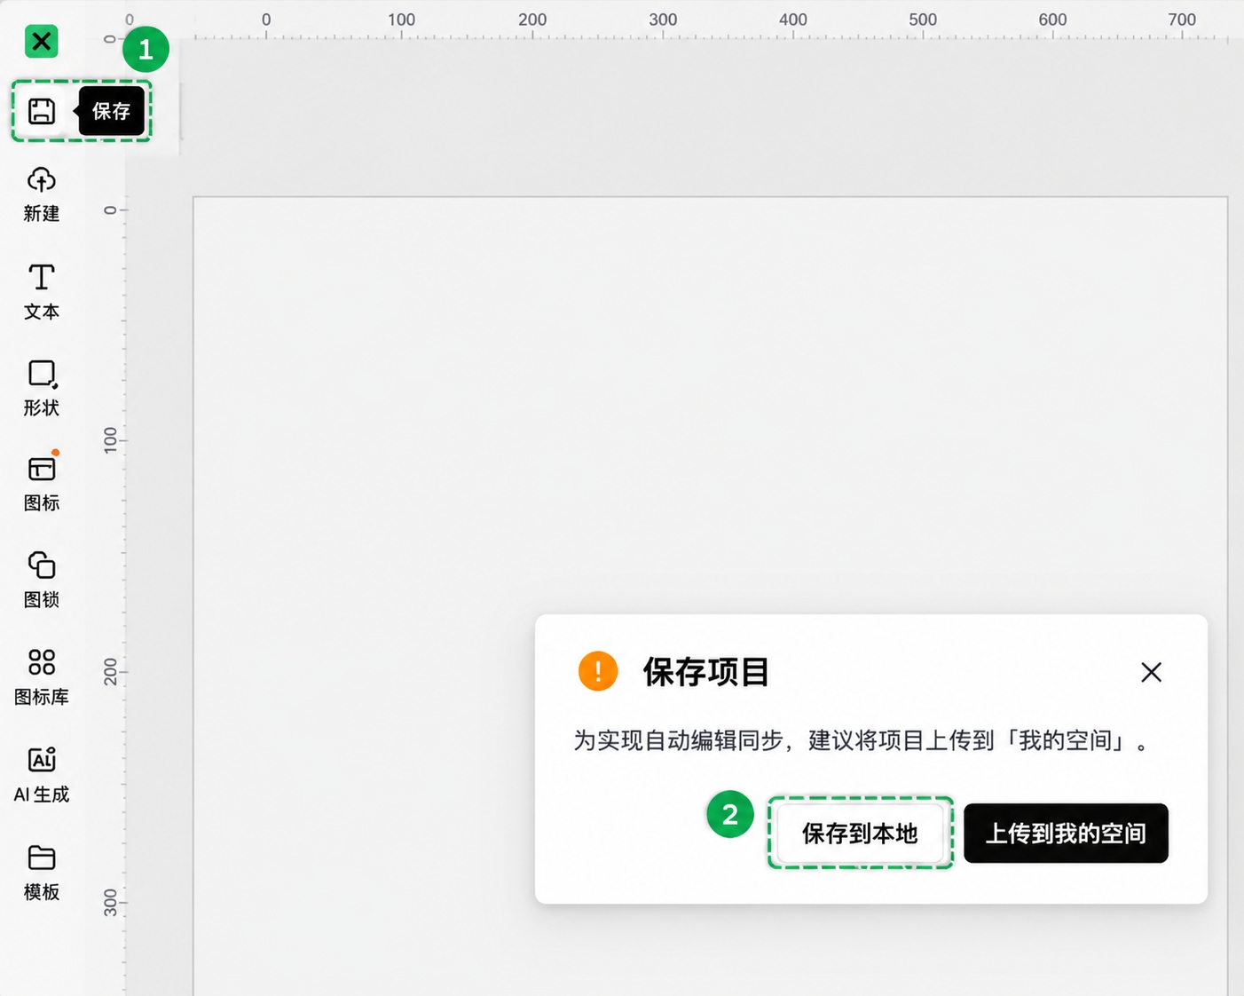
Task: Open the 图标 panel in the sidebar
Action: (x=42, y=484)
